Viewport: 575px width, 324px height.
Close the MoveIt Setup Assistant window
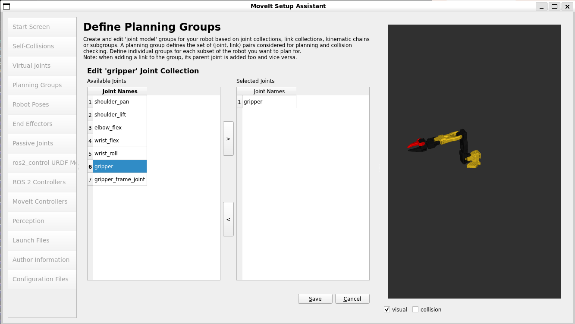click(x=567, y=6)
